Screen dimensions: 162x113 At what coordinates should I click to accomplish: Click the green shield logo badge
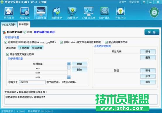(x=154, y=12)
